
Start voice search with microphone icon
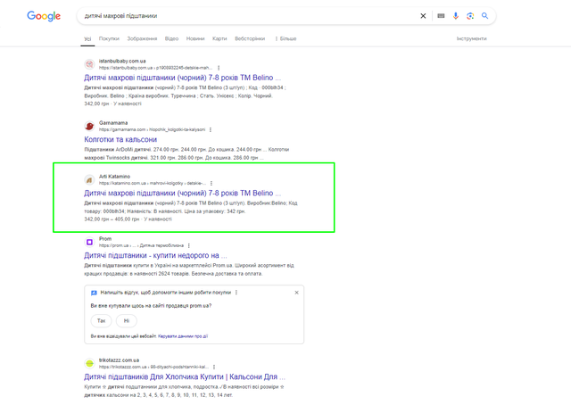click(x=456, y=16)
